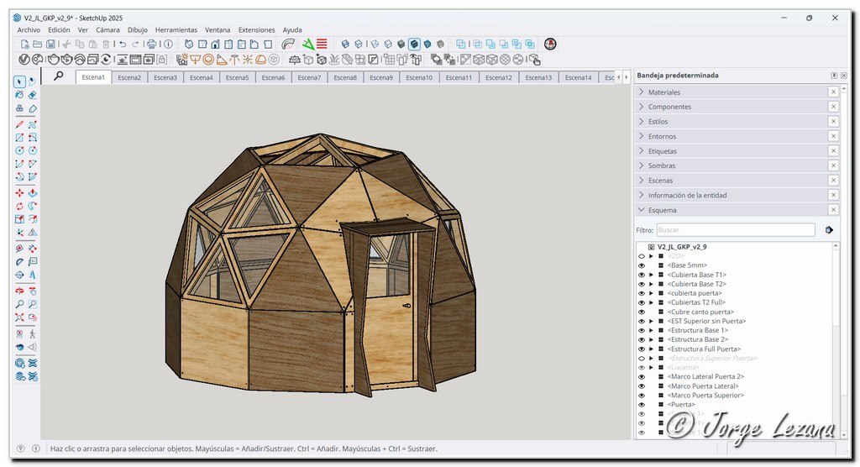Image resolution: width=860 pixels, height=467 pixels.
Task: Expand the Materiales panel
Action: click(664, 92)
